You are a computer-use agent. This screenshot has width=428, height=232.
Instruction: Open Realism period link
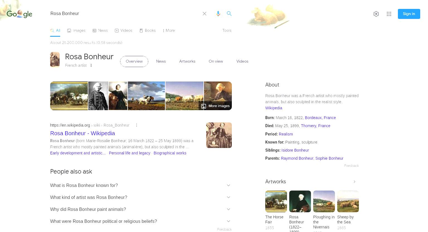click(x=286, y=134)
